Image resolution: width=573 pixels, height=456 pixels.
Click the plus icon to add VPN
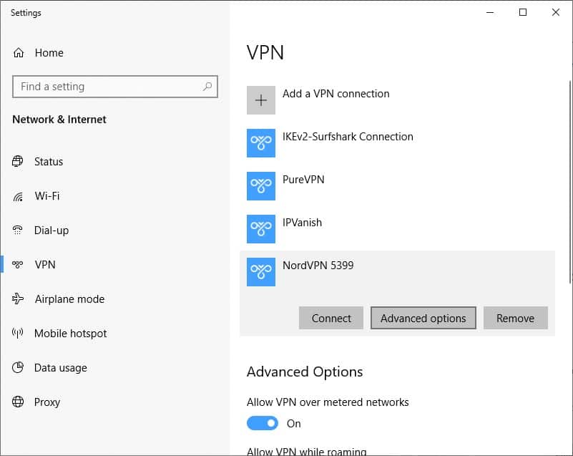(x=261, y=100)
